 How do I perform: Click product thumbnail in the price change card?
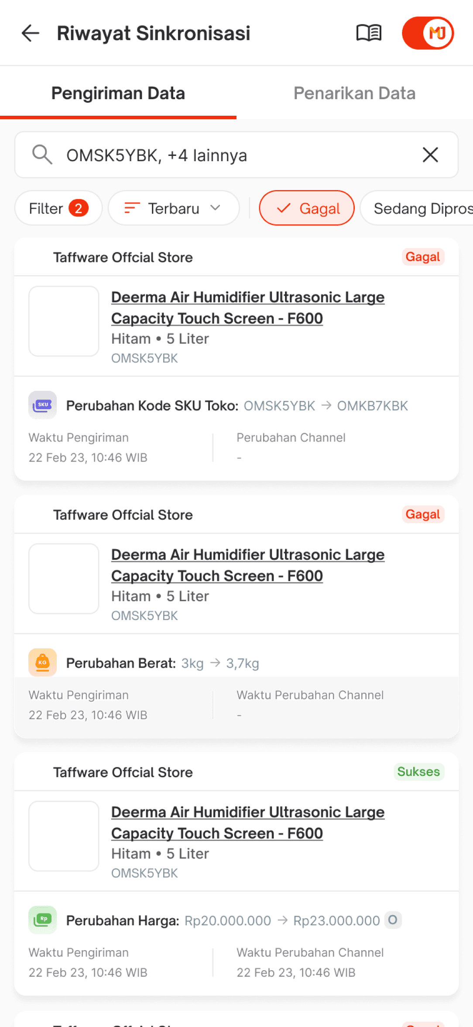tap(64, 836)
